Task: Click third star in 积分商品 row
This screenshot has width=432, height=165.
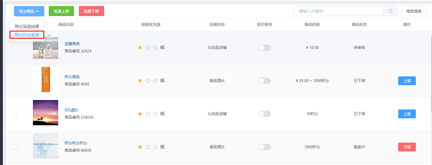Action: click(155, 80)
